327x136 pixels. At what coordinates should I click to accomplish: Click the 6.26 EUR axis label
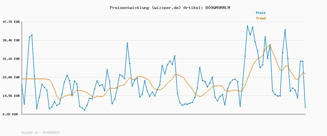point(10,114)
